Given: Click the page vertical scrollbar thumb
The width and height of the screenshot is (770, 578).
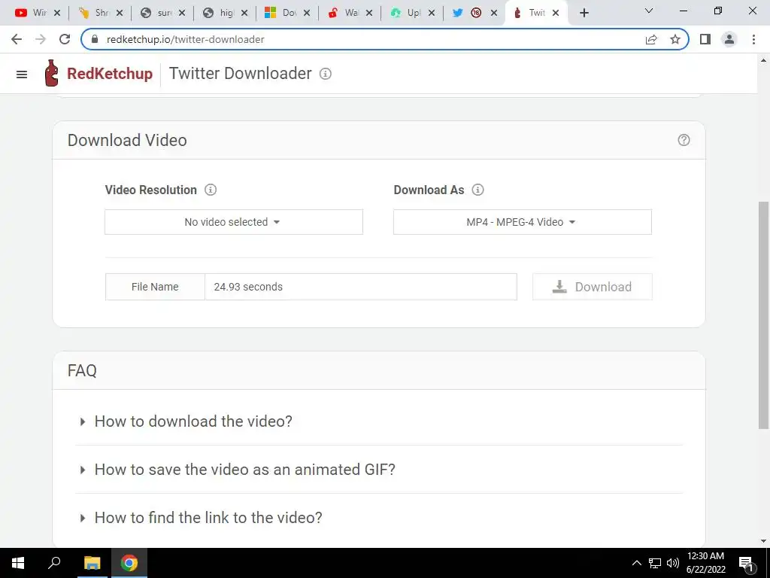Looking at the screenshot, I should [x=764, y=315].
